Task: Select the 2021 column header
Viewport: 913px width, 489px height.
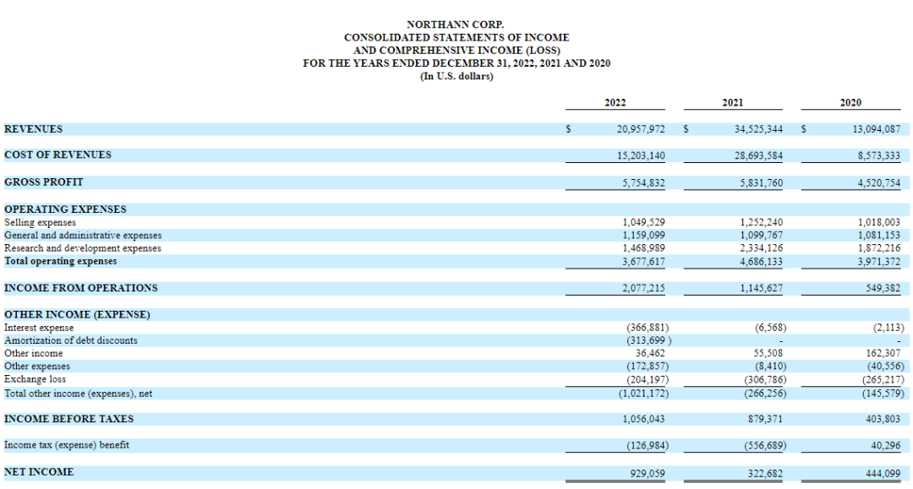Action: click(x=732, y=102)
